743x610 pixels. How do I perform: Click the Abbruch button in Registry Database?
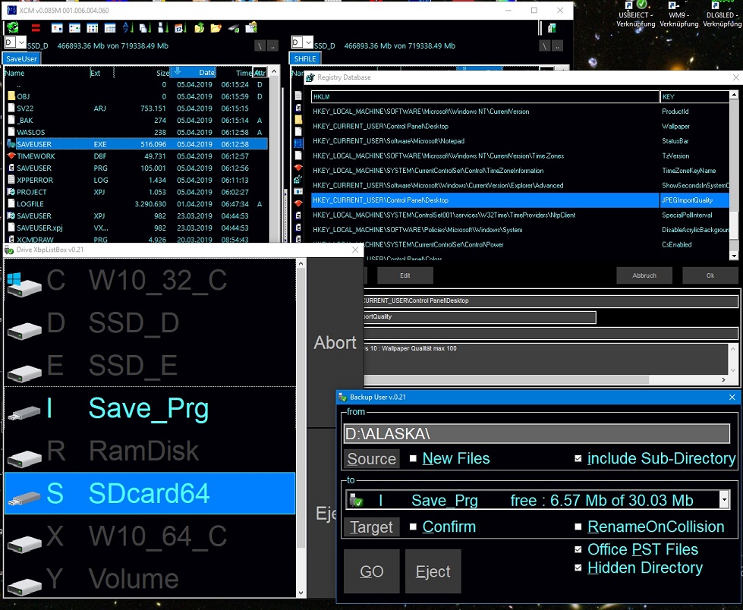click(x=644, y=275)
